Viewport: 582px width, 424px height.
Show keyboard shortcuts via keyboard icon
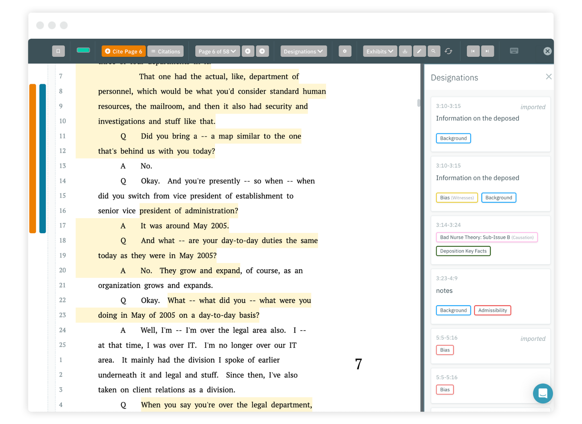pyautogui.click(x=514, y=51)
